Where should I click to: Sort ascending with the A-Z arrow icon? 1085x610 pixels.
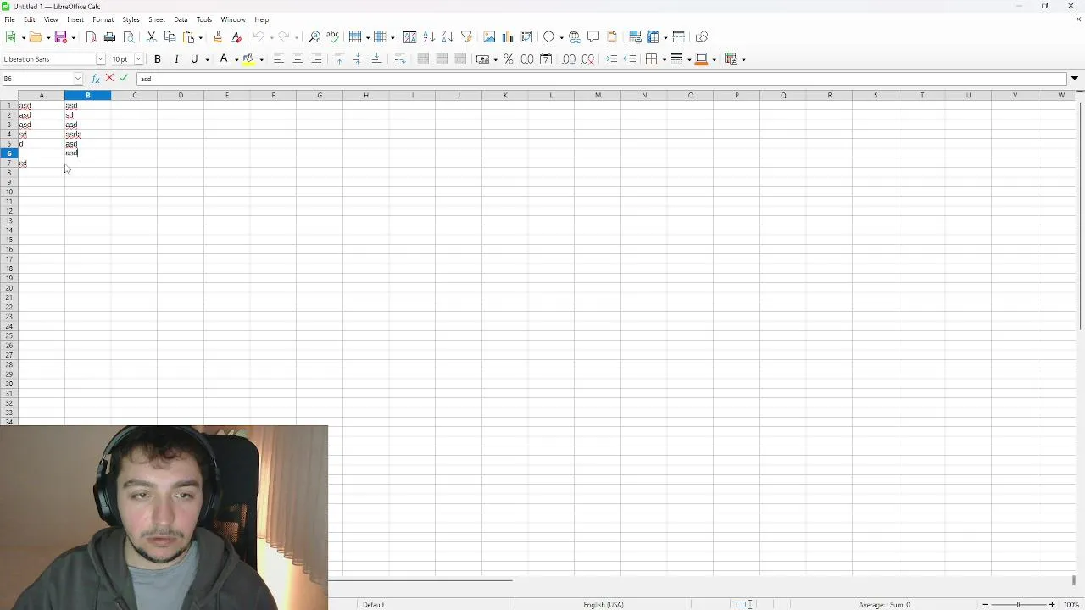click(429, 37)
